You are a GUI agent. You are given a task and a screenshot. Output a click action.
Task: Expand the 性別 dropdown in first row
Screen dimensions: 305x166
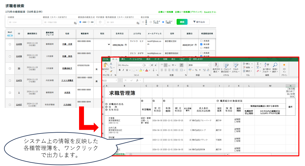109,45
